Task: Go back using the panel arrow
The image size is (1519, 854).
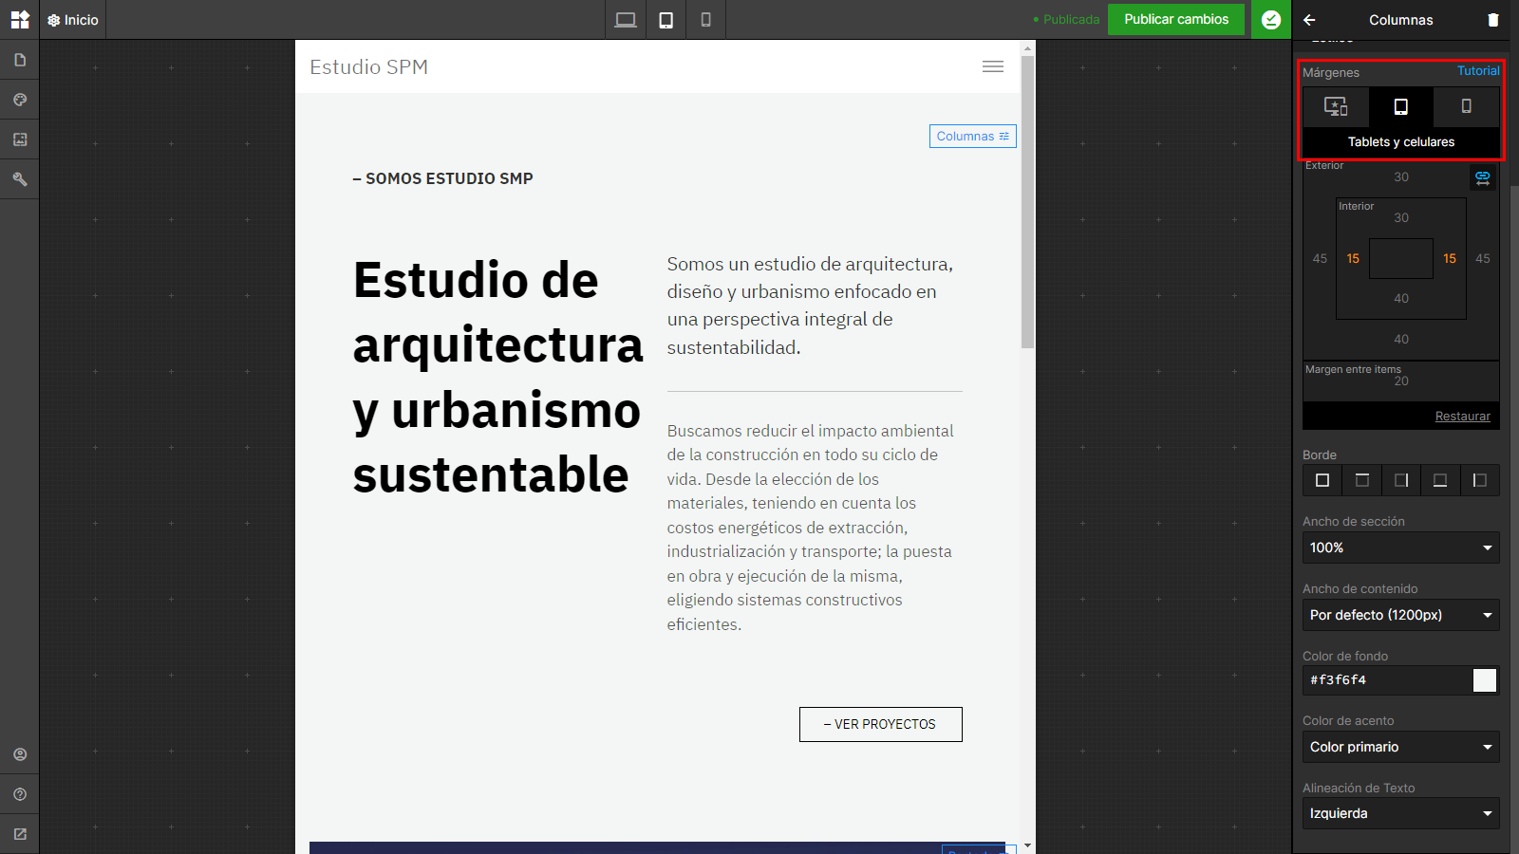Action: click(x=1310, y=20)
